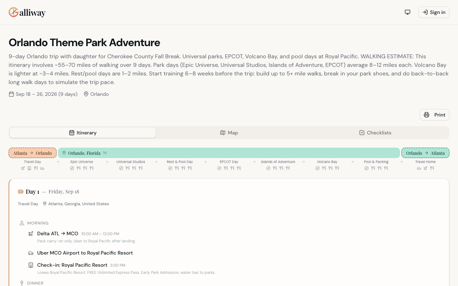Click the dining icon under Travel Home

432,168
